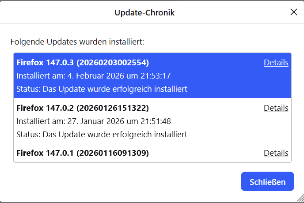
Task: Click build ID 20260203002554
Action: tap(112, 63)
